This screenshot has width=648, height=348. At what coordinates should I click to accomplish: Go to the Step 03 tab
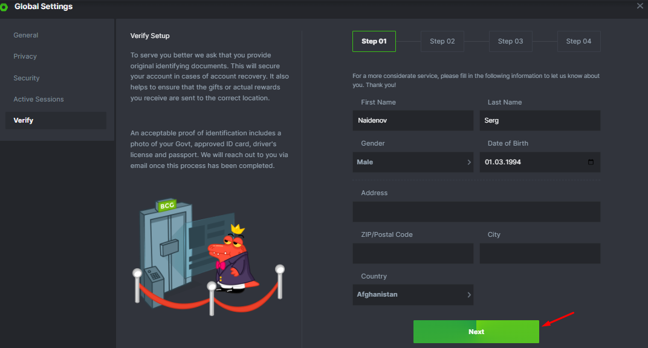point(510,41)
